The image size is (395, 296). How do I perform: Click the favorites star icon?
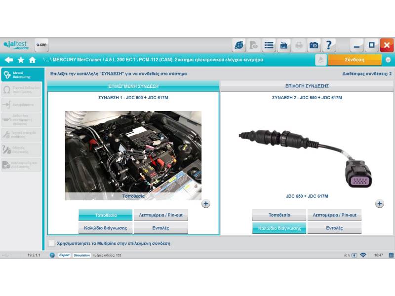click(x=21, y=60)
